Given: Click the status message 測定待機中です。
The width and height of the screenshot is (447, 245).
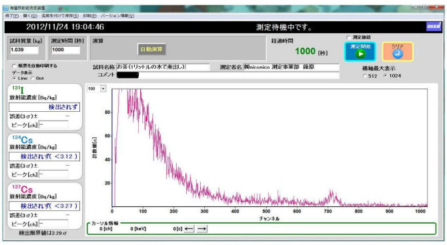Looking at the screenshot, I should tap(284, 27).
